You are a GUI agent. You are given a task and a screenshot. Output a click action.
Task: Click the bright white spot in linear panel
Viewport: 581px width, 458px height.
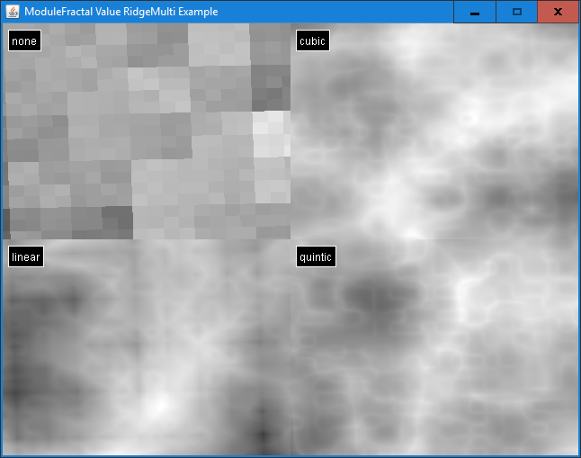pos(158,405)
